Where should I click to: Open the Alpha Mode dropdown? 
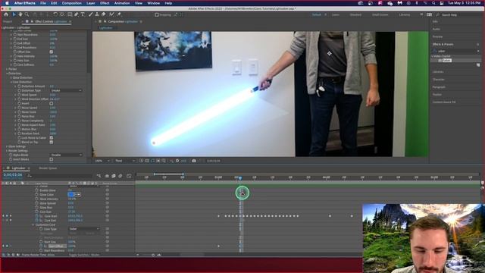tap(67, 155)
